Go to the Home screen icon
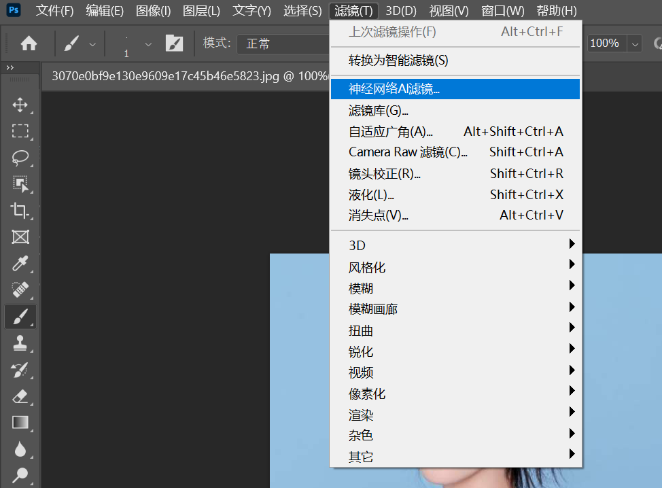The height and width of the screenshot is (488, 662). pos(29,43)
